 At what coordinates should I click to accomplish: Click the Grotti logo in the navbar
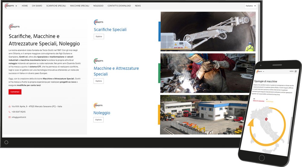point(9,6)
